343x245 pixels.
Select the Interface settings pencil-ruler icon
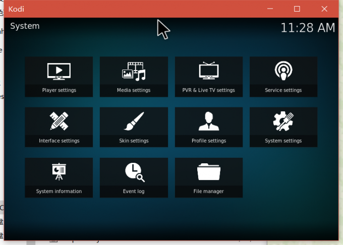click(59, 121)
